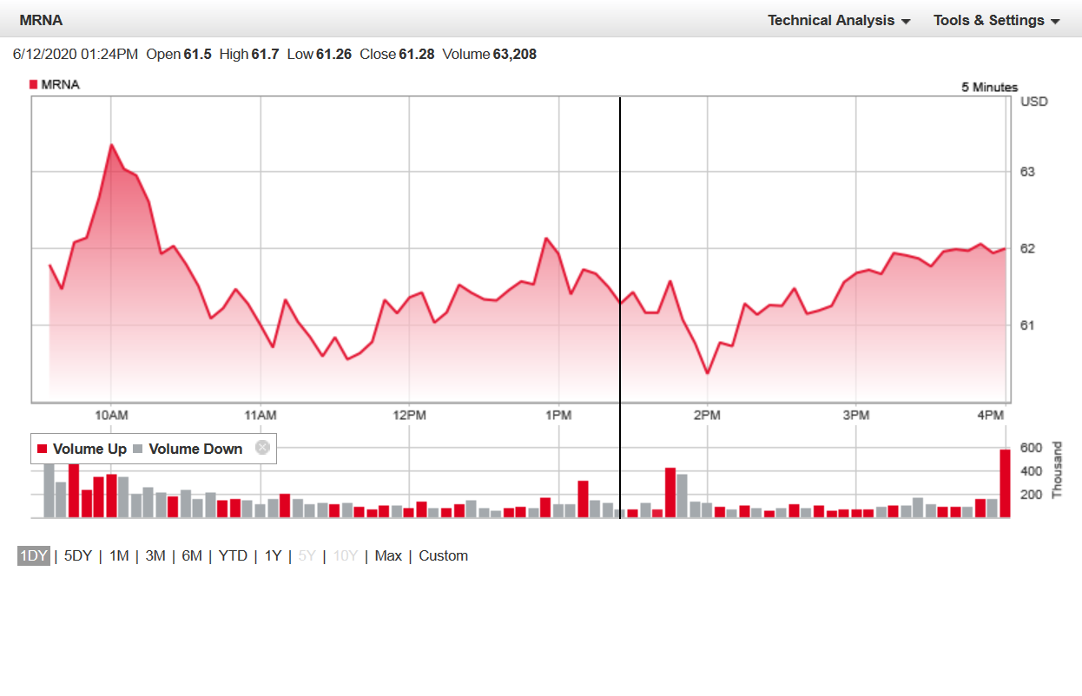Click the 2PM price low point
This screenshot has width=1082, height=696.
[708, 373]
